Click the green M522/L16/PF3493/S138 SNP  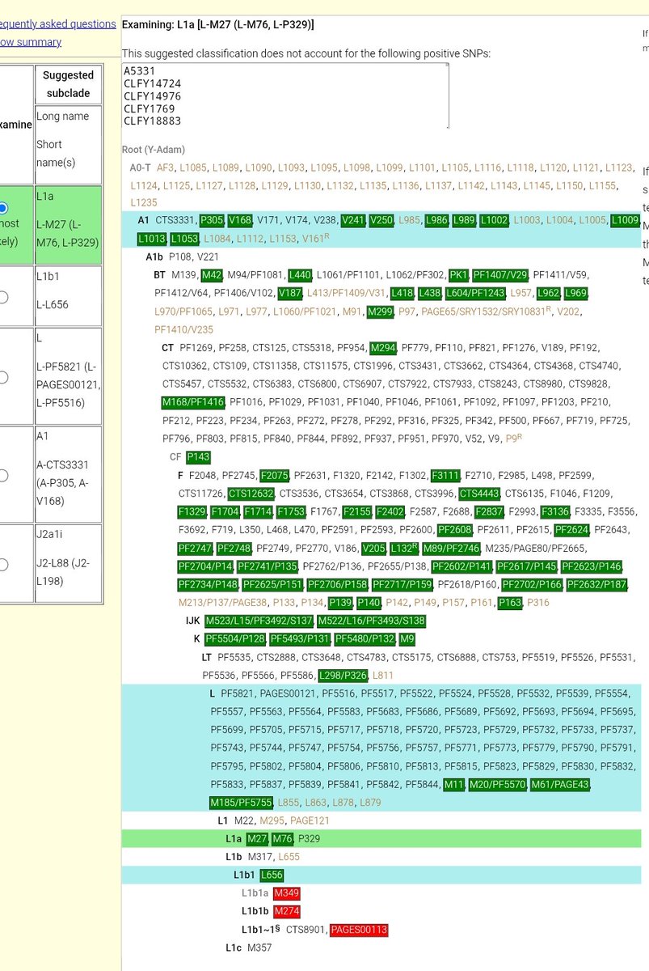pyautogui.click(x=371, y=621)
